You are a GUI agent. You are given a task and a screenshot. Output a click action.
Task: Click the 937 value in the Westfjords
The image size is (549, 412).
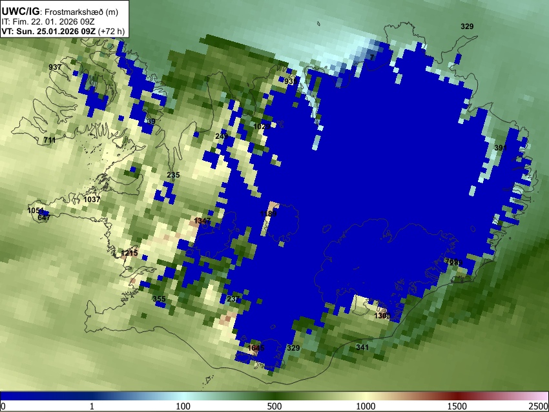[x=55, y=67]
